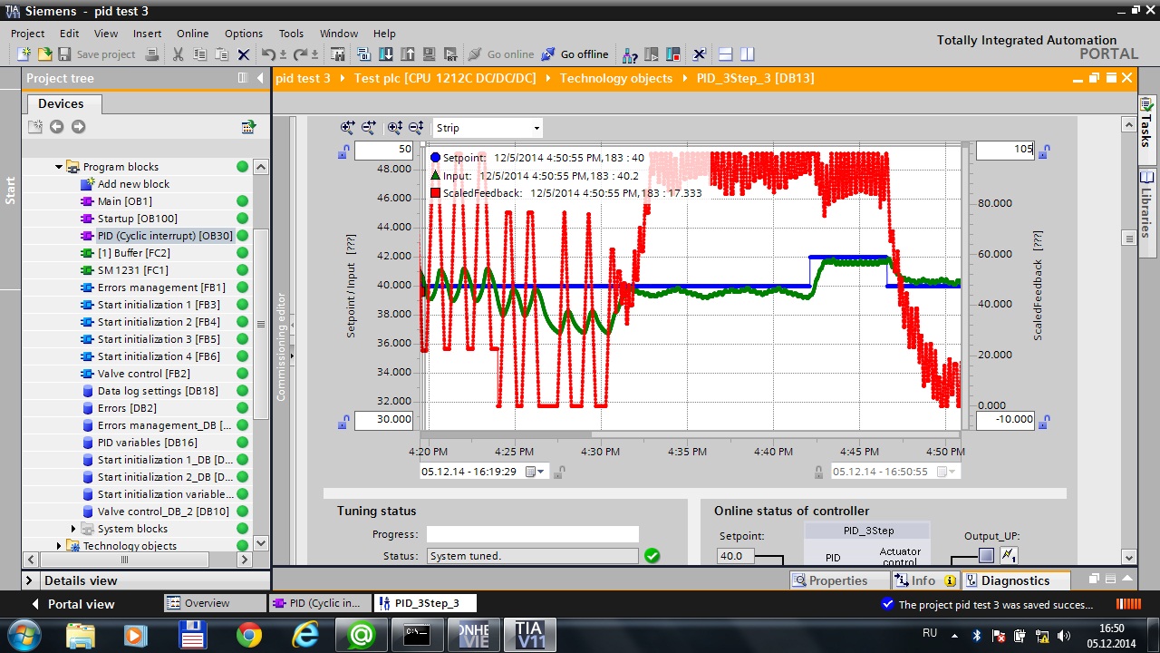Click the Redo arrow icon
Screen dimensions: 1160x653
tap(301, 54)
